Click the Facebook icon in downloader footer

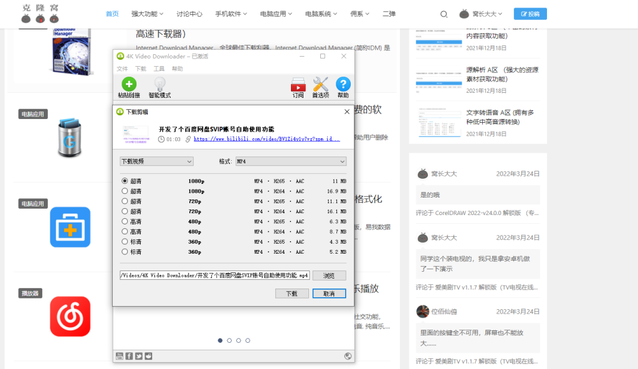tap(129, 356)
